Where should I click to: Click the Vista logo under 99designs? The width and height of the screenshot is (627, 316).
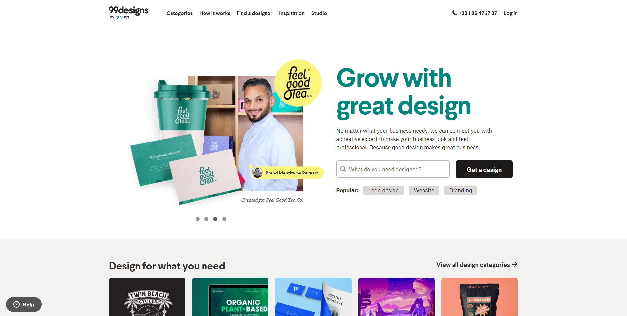pos(122,17)
